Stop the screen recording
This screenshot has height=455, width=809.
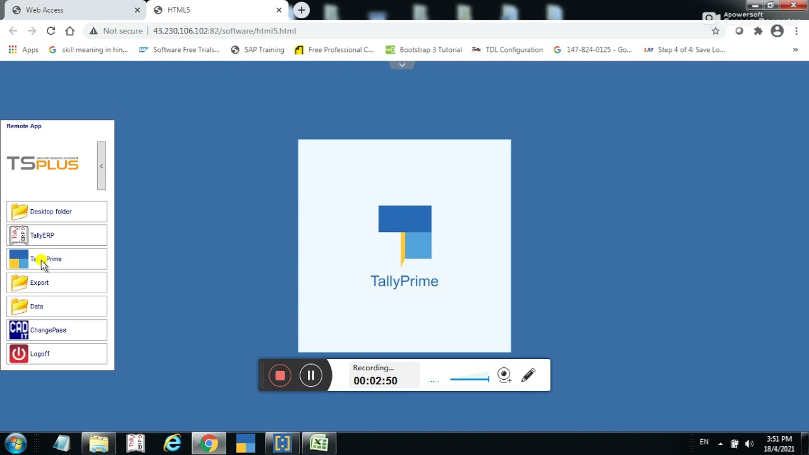tap(280, 375)
